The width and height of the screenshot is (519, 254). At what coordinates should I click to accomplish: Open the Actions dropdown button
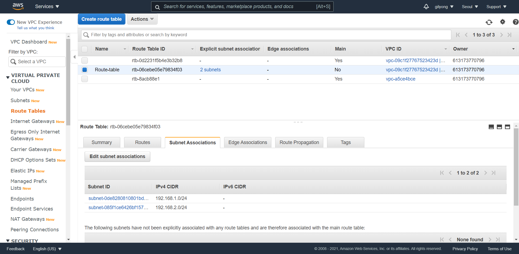[142, 19]
